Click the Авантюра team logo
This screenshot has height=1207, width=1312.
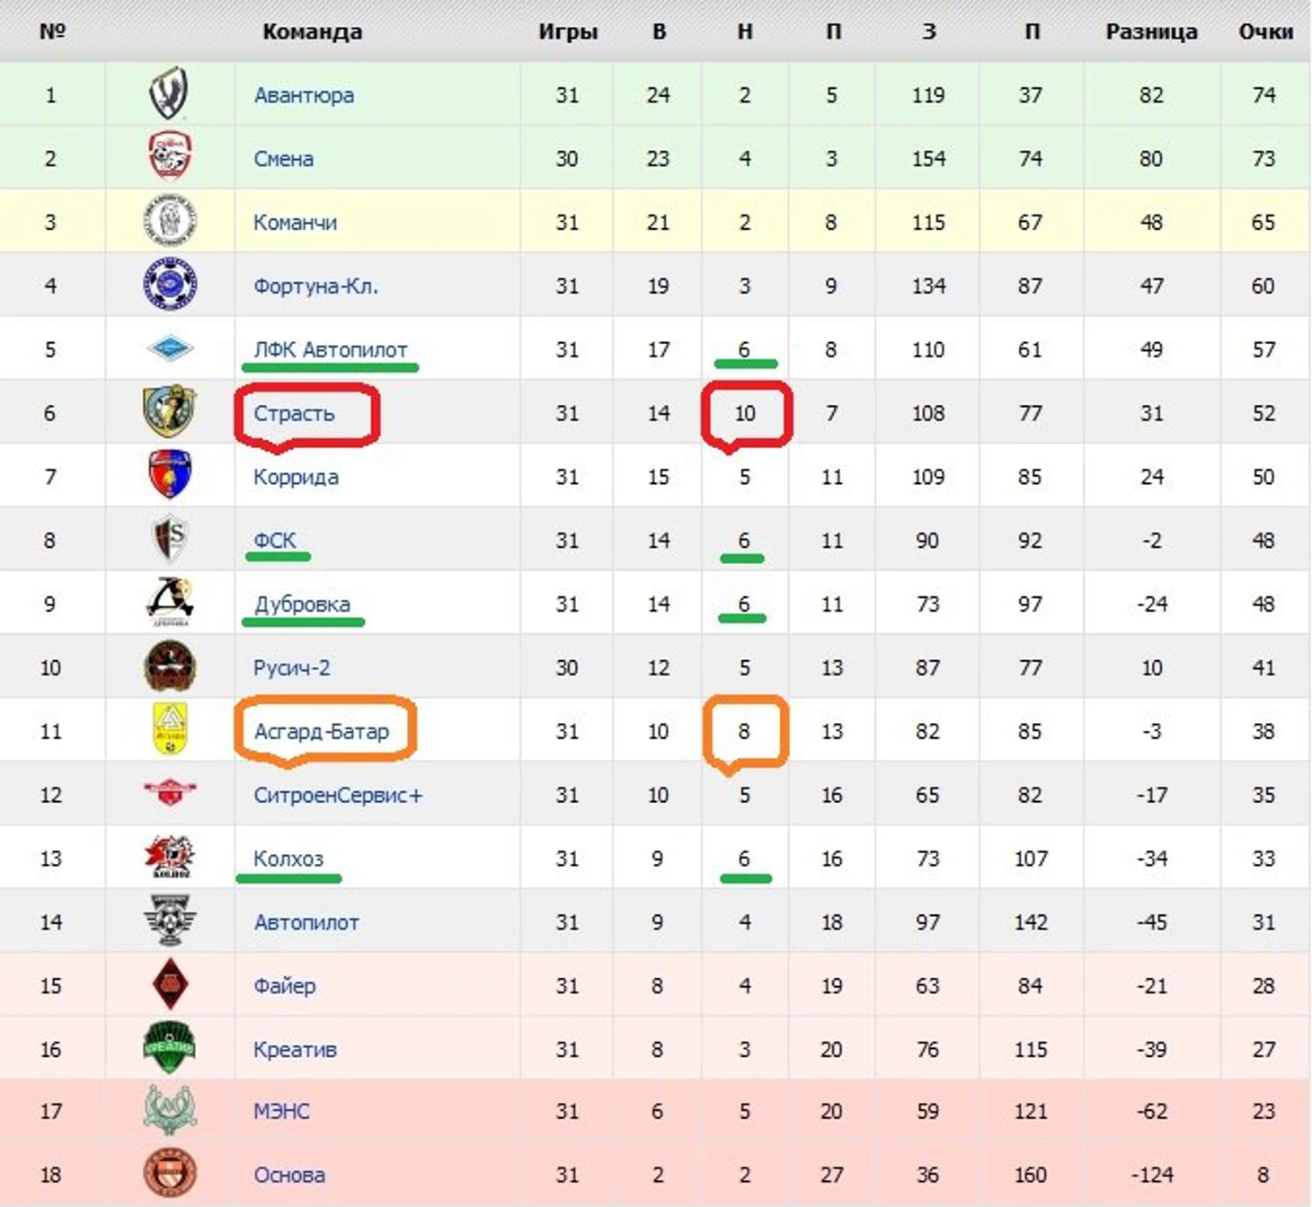169,93
